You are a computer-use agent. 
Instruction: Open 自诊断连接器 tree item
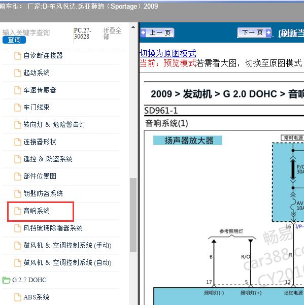43,56
